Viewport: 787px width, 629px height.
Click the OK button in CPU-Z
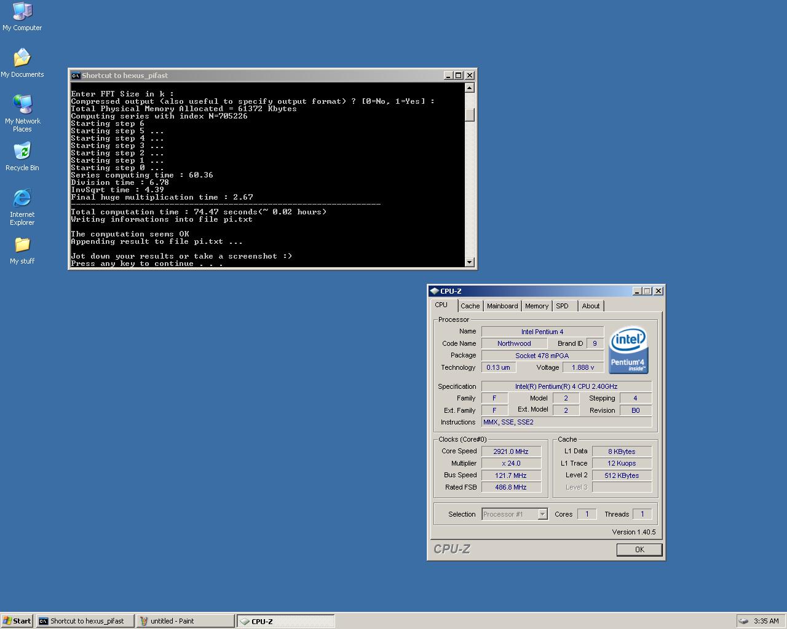click(x=639, y=550)
